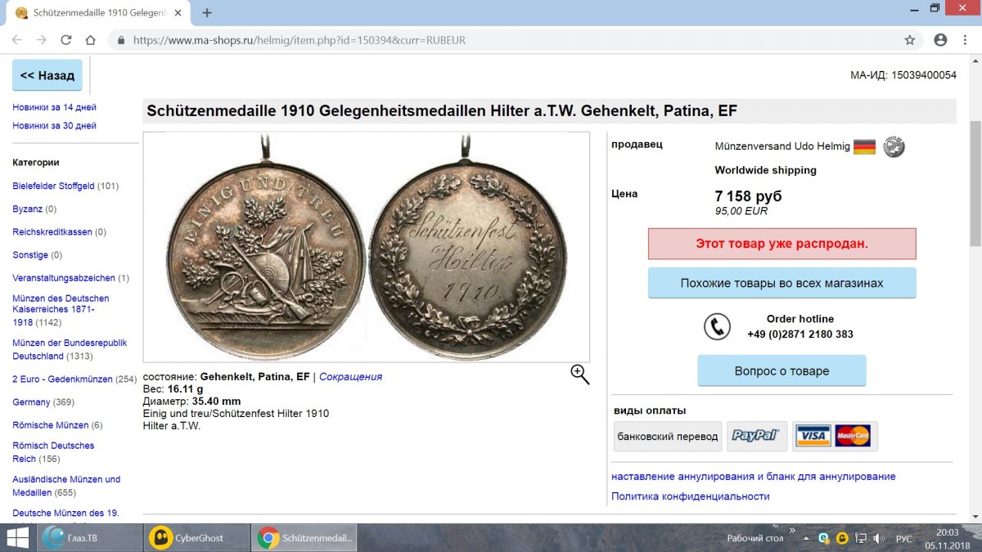Click the magnifier zoom icon under medal image

580,375
